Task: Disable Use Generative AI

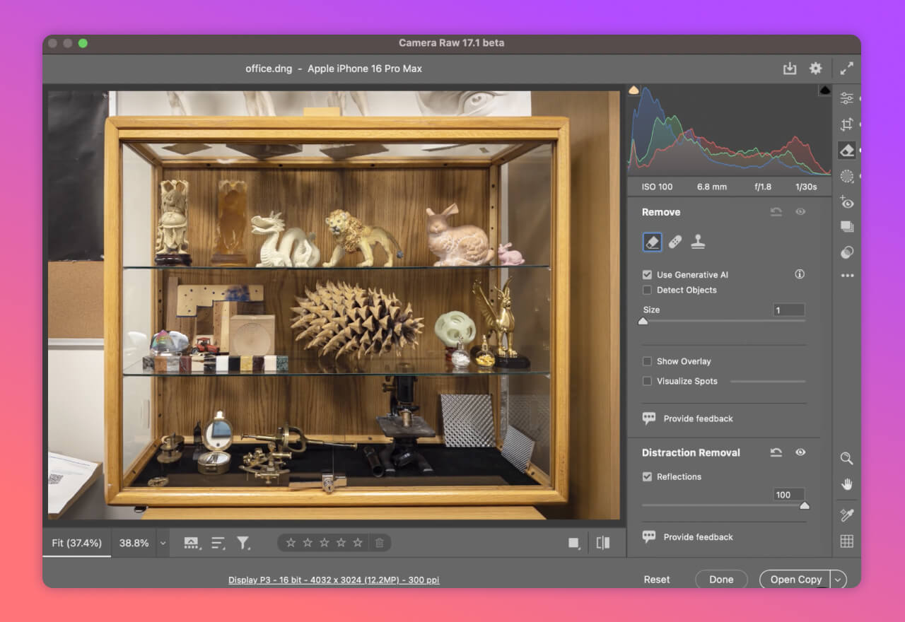Action: [x=646, y=275]
